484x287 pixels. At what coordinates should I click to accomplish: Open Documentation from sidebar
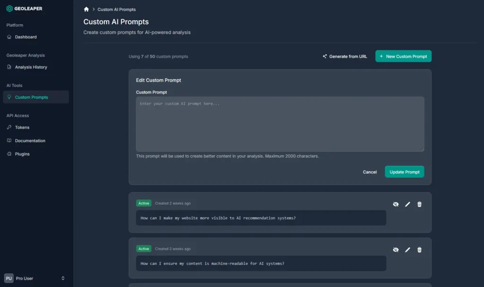pos(30,141)
